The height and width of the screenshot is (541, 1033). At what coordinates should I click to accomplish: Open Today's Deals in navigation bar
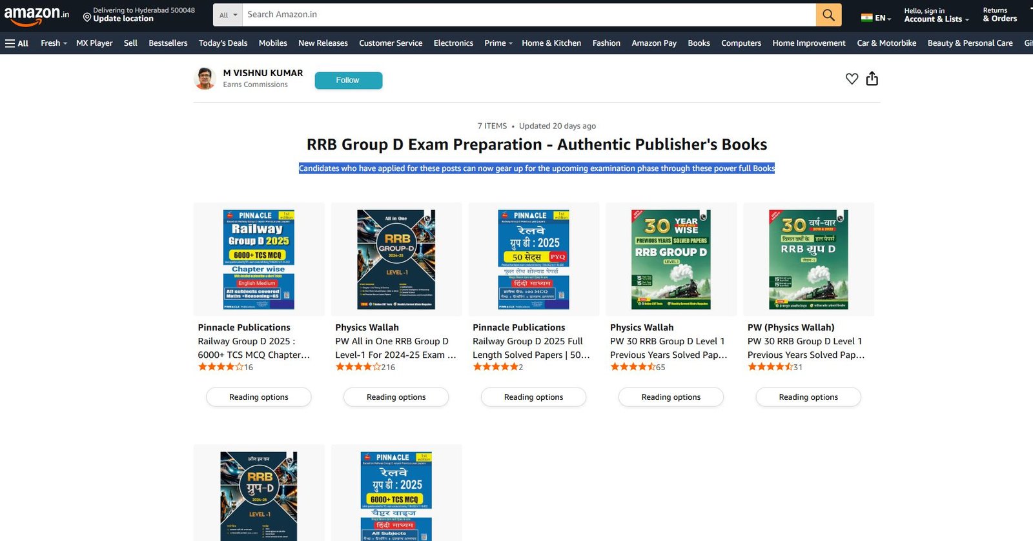click(x=223, y=43)
